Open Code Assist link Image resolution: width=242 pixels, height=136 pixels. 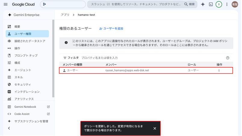pos(22,114)
